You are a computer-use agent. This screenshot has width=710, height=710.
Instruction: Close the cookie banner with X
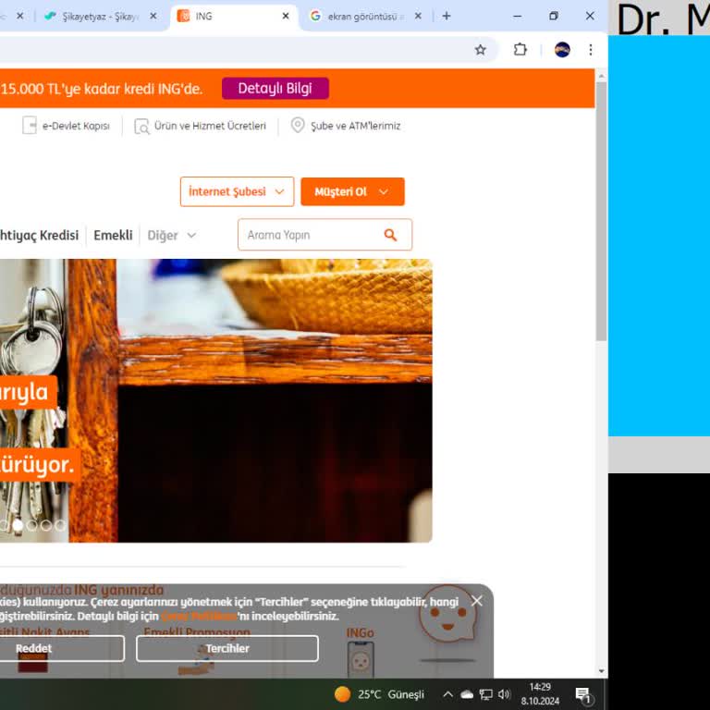click(477, 601)
